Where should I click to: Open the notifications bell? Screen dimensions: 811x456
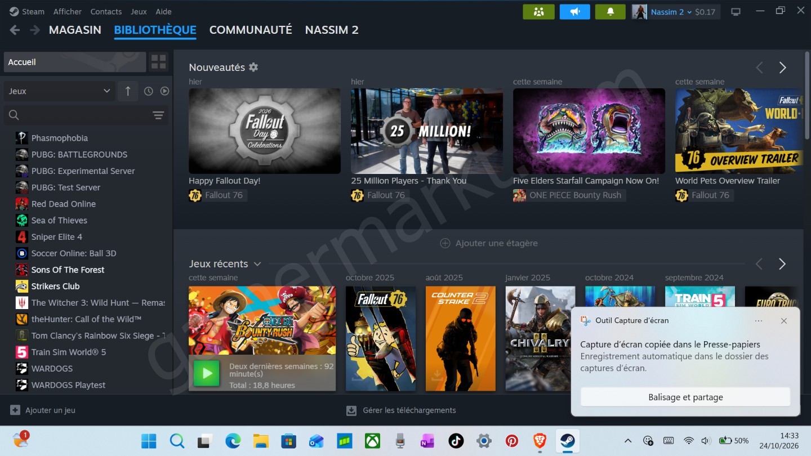[610, 12]
